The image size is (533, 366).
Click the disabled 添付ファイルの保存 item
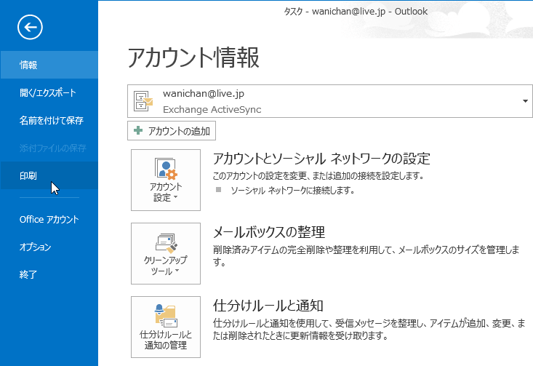click(x=52, y=148)
